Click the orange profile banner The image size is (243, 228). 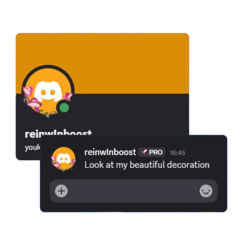pyautogui.click(x=102, y=63)
